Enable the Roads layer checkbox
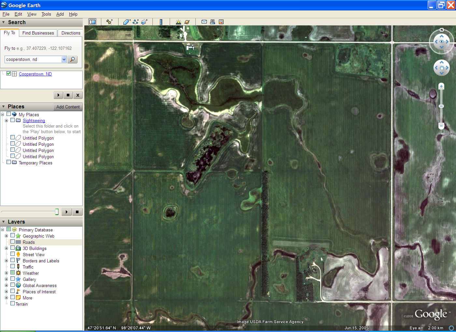This screenshot has height=332, width=456. point(12,242)
